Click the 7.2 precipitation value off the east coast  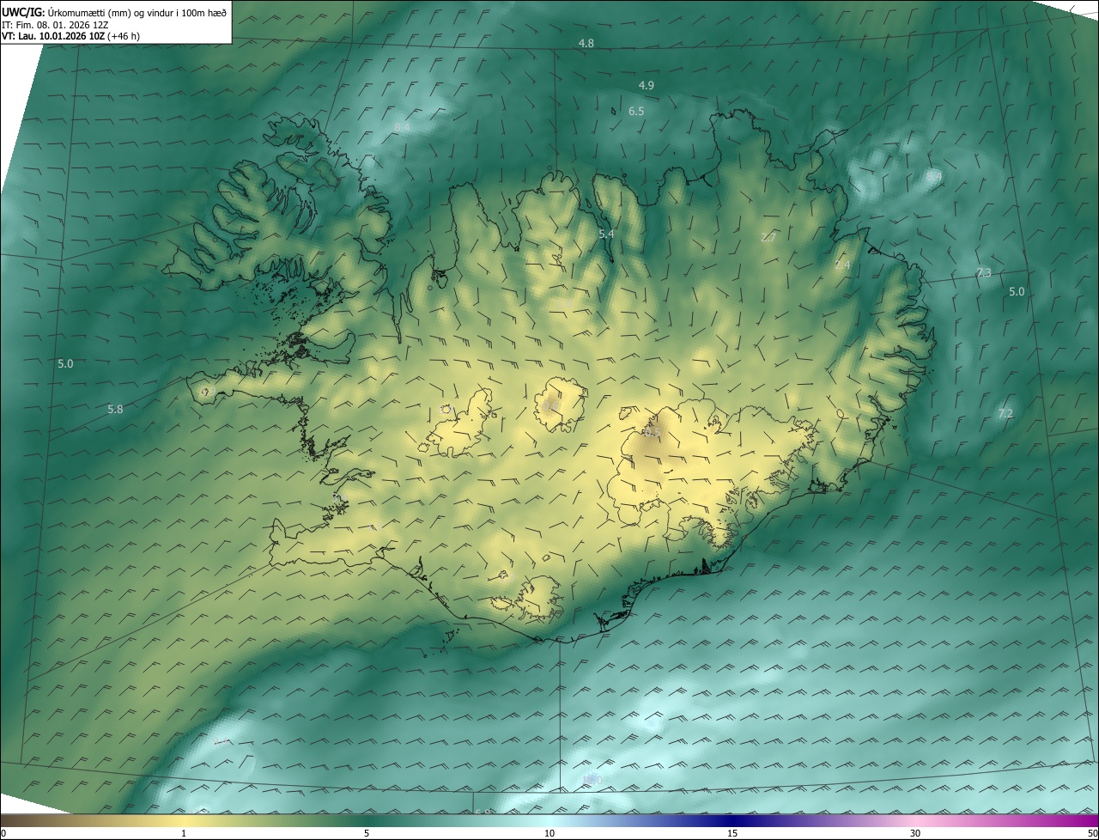(x=1005, y=414)
